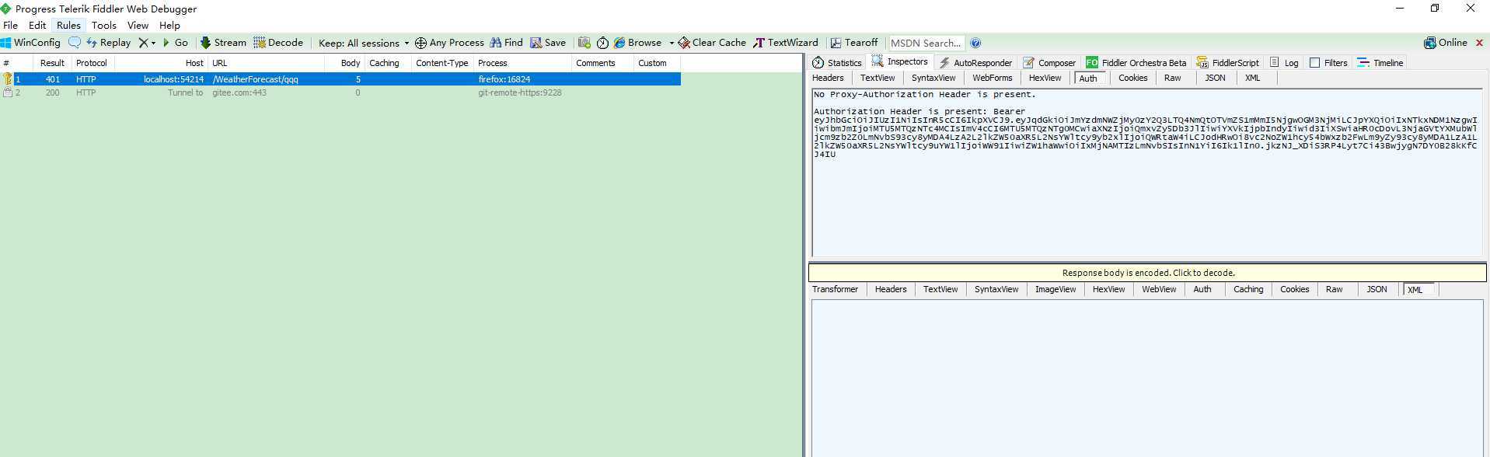Select request Headers inspector tab

[x=828, y=78]
